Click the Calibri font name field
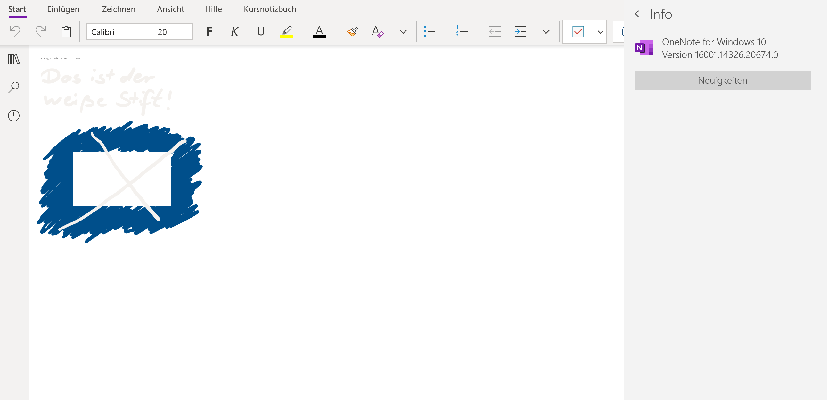 [x=119, y=32]
